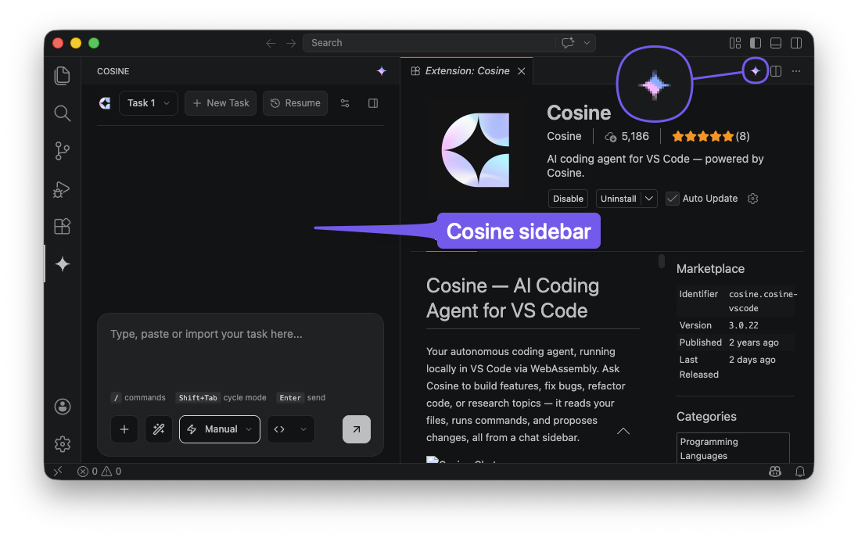The width and height of the screenshot is (858, 538).
Task: Click the plus attachment icon in the chat box
Action: click(124, 429)
